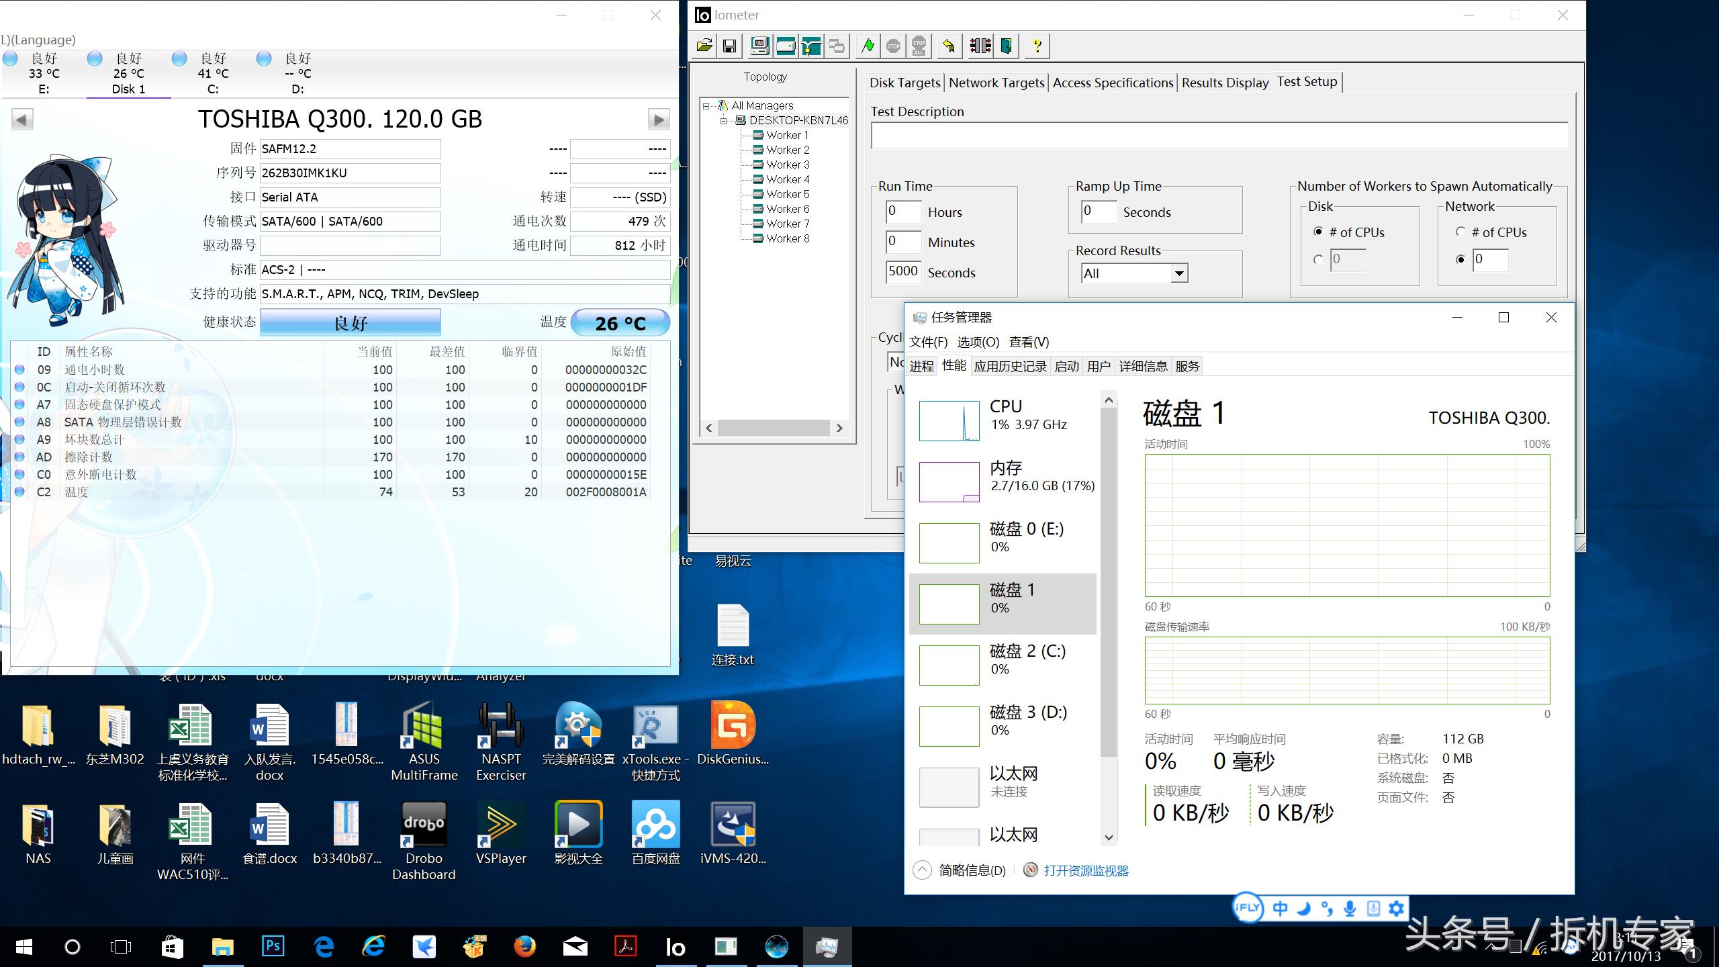Click the Reset Workers yellow arrow icon
This screenshot has height=967, width=1719.
(948, 46)
